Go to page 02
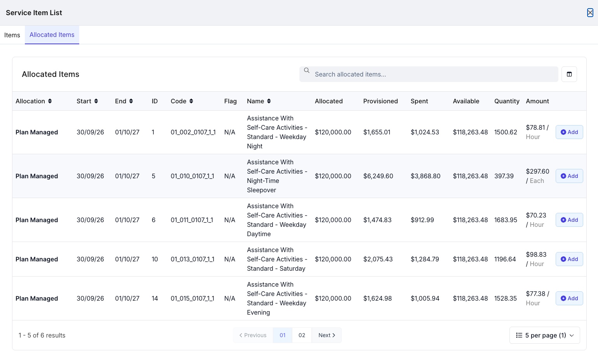 [x=302, y=335]
